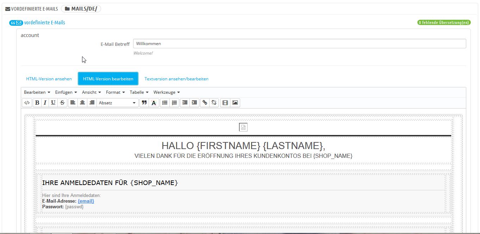Open the Absatz paragraph format dropdown
The height and width of the screenshot is (234, 480).
tap(117, 103)
